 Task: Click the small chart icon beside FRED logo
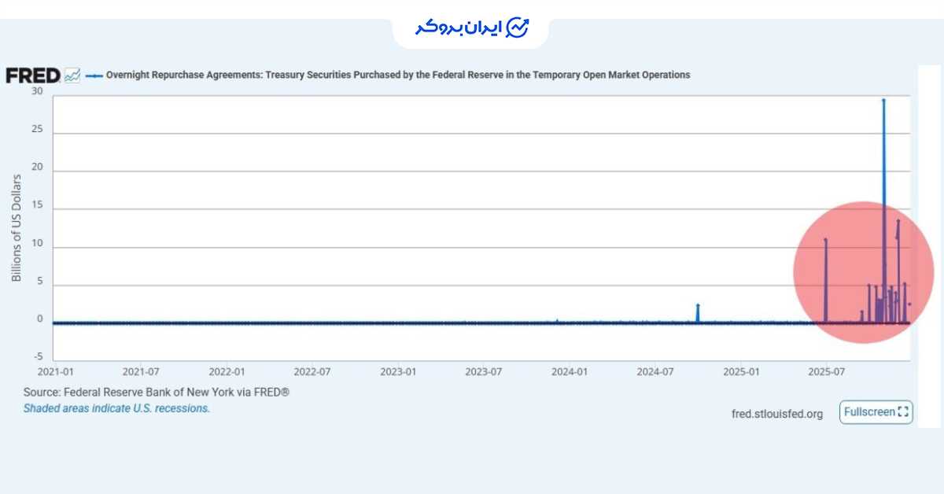click(72, 76)
